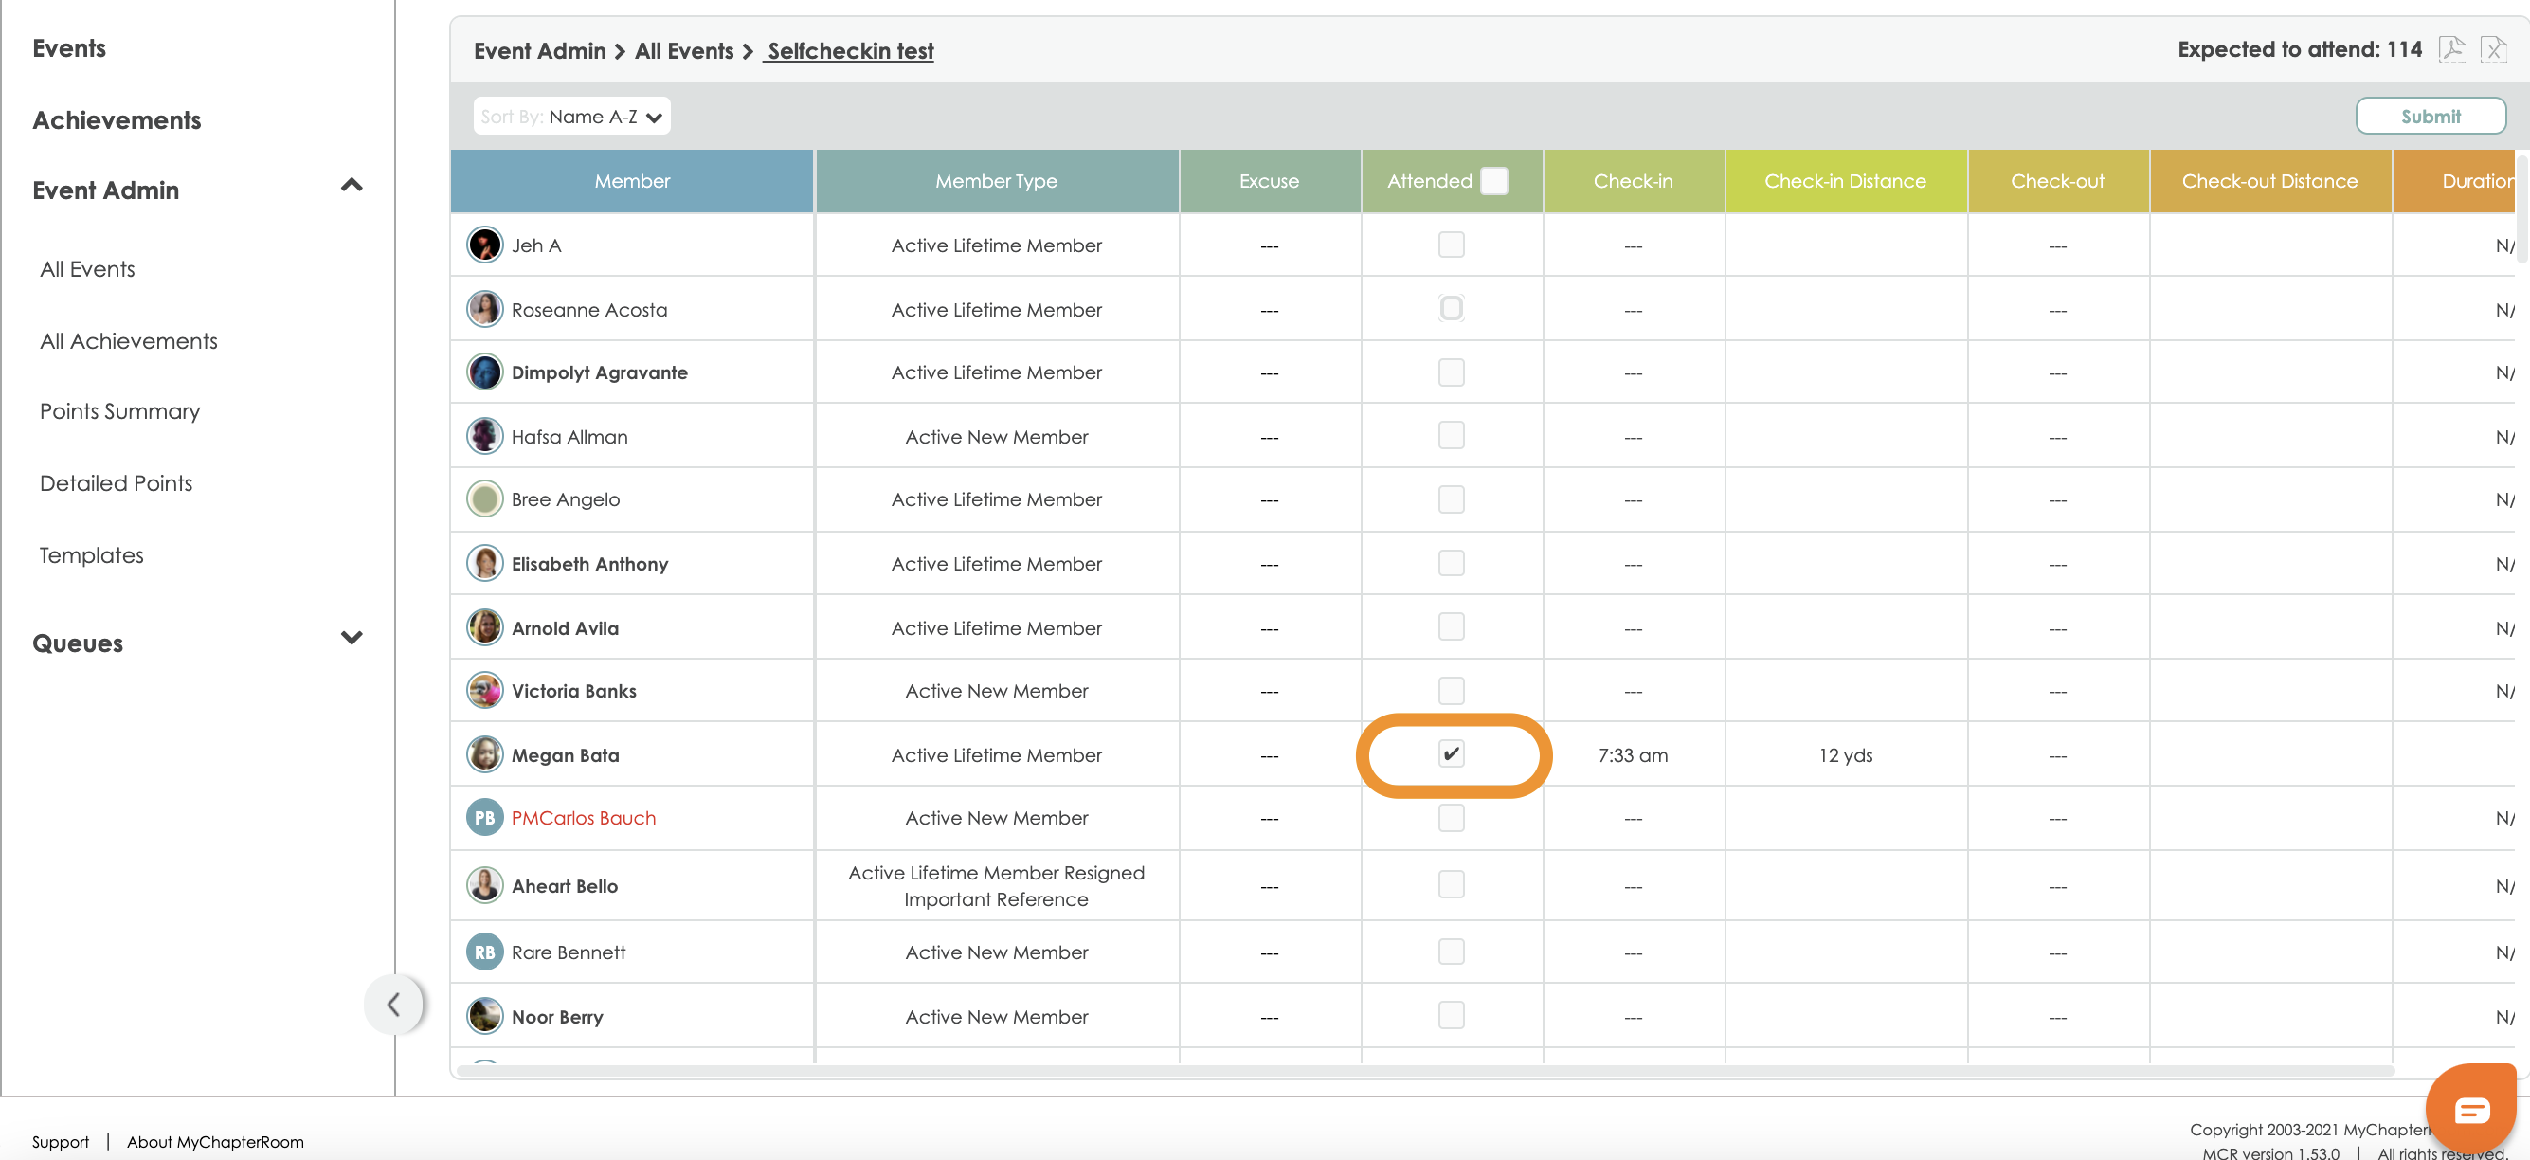Click PMCarlos Bauch's PB initials avatar
The height and width of the screenshot is (1160, 2530).
tap(484, 817)
